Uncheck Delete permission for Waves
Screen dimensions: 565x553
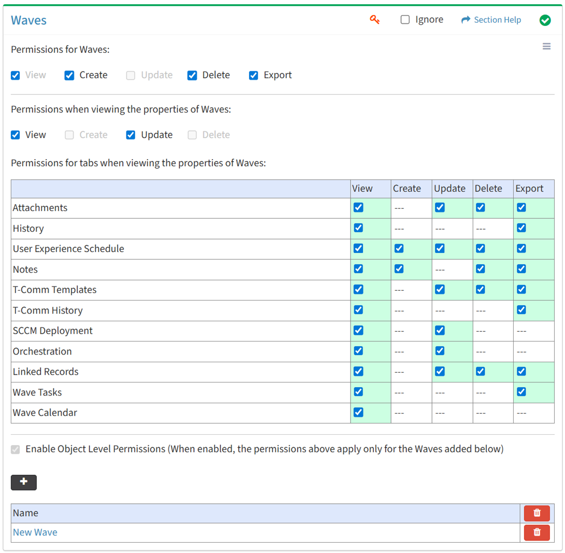[x=192, y=75]
